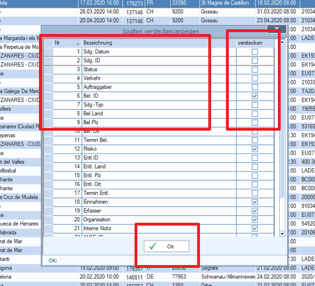Image resolution: width=315 pixels, height=286 pixels.
Task: Click 'Schwanau/Allmannsweier' cell in background table
Action: coord(228,277)
